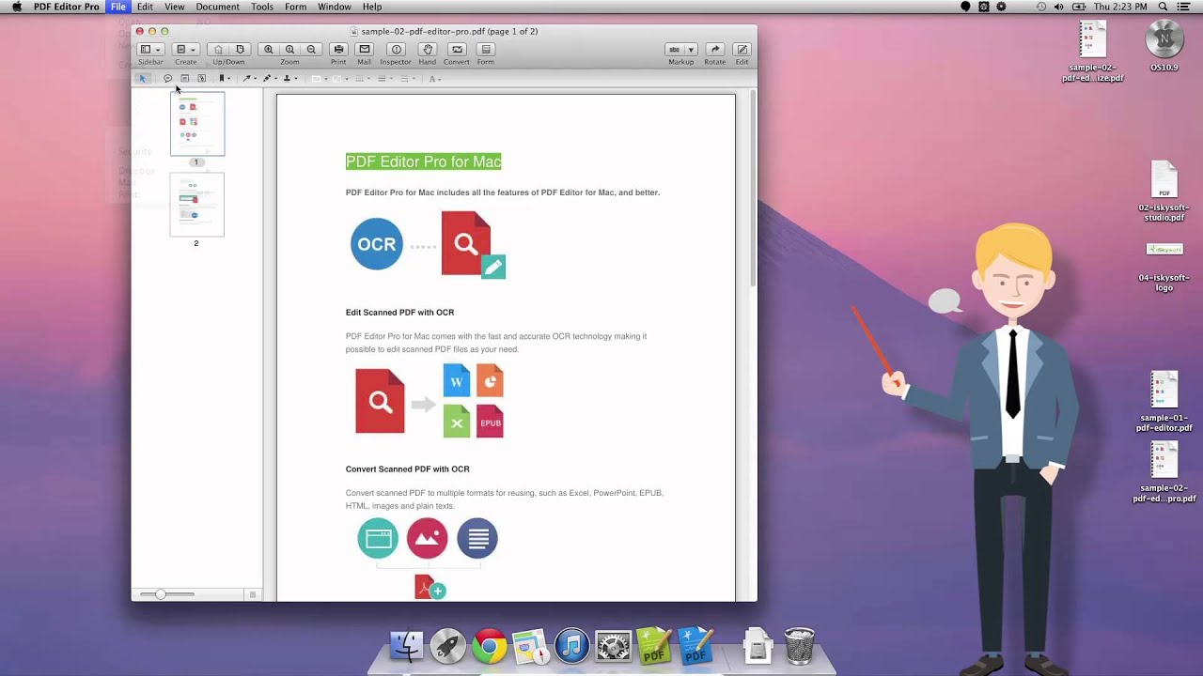Open the Trash in the Dock
Image resolution: width=1203 pixels, height=676 pixels.
click(799, 646)
